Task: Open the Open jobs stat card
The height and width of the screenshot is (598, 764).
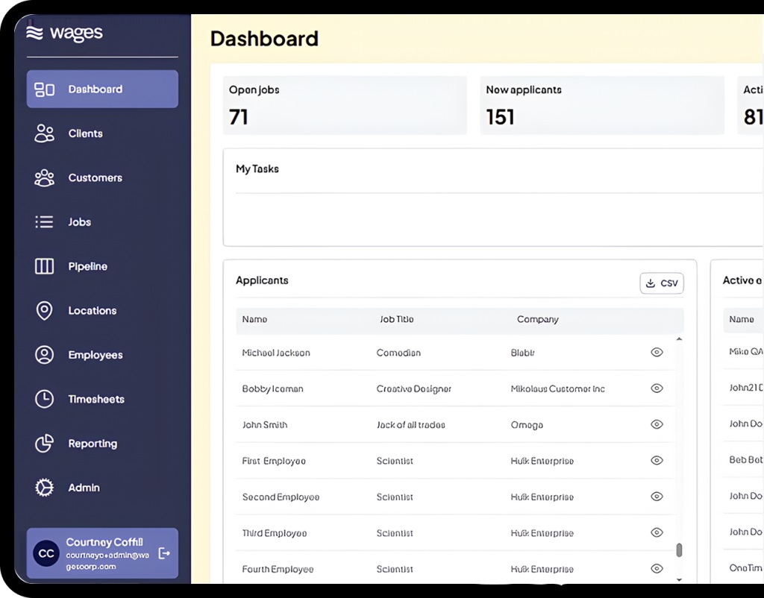Action: coord(345,105)
